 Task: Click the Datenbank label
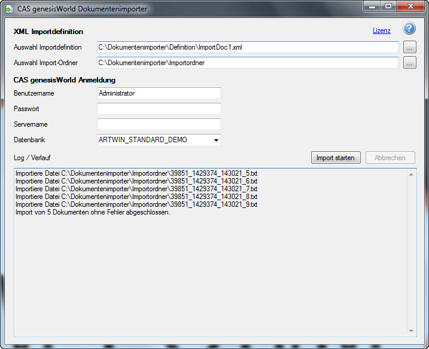coord(29,140)
